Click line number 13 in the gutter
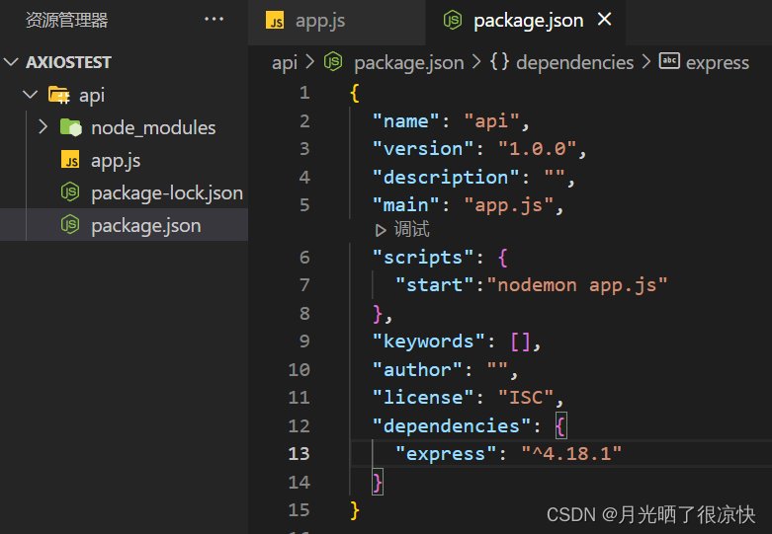Screen dimensions: 772x534 [298, 454]
